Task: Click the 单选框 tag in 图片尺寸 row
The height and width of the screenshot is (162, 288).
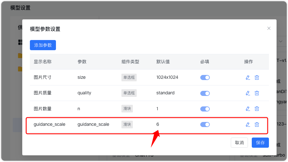Action: click(129, 78)
